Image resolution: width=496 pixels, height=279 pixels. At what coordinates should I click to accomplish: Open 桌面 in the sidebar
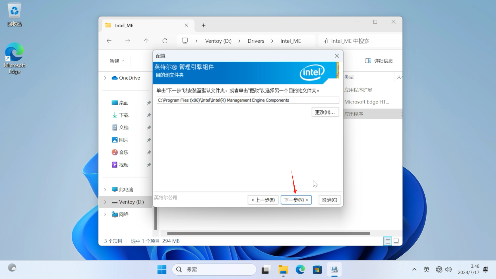120,103
